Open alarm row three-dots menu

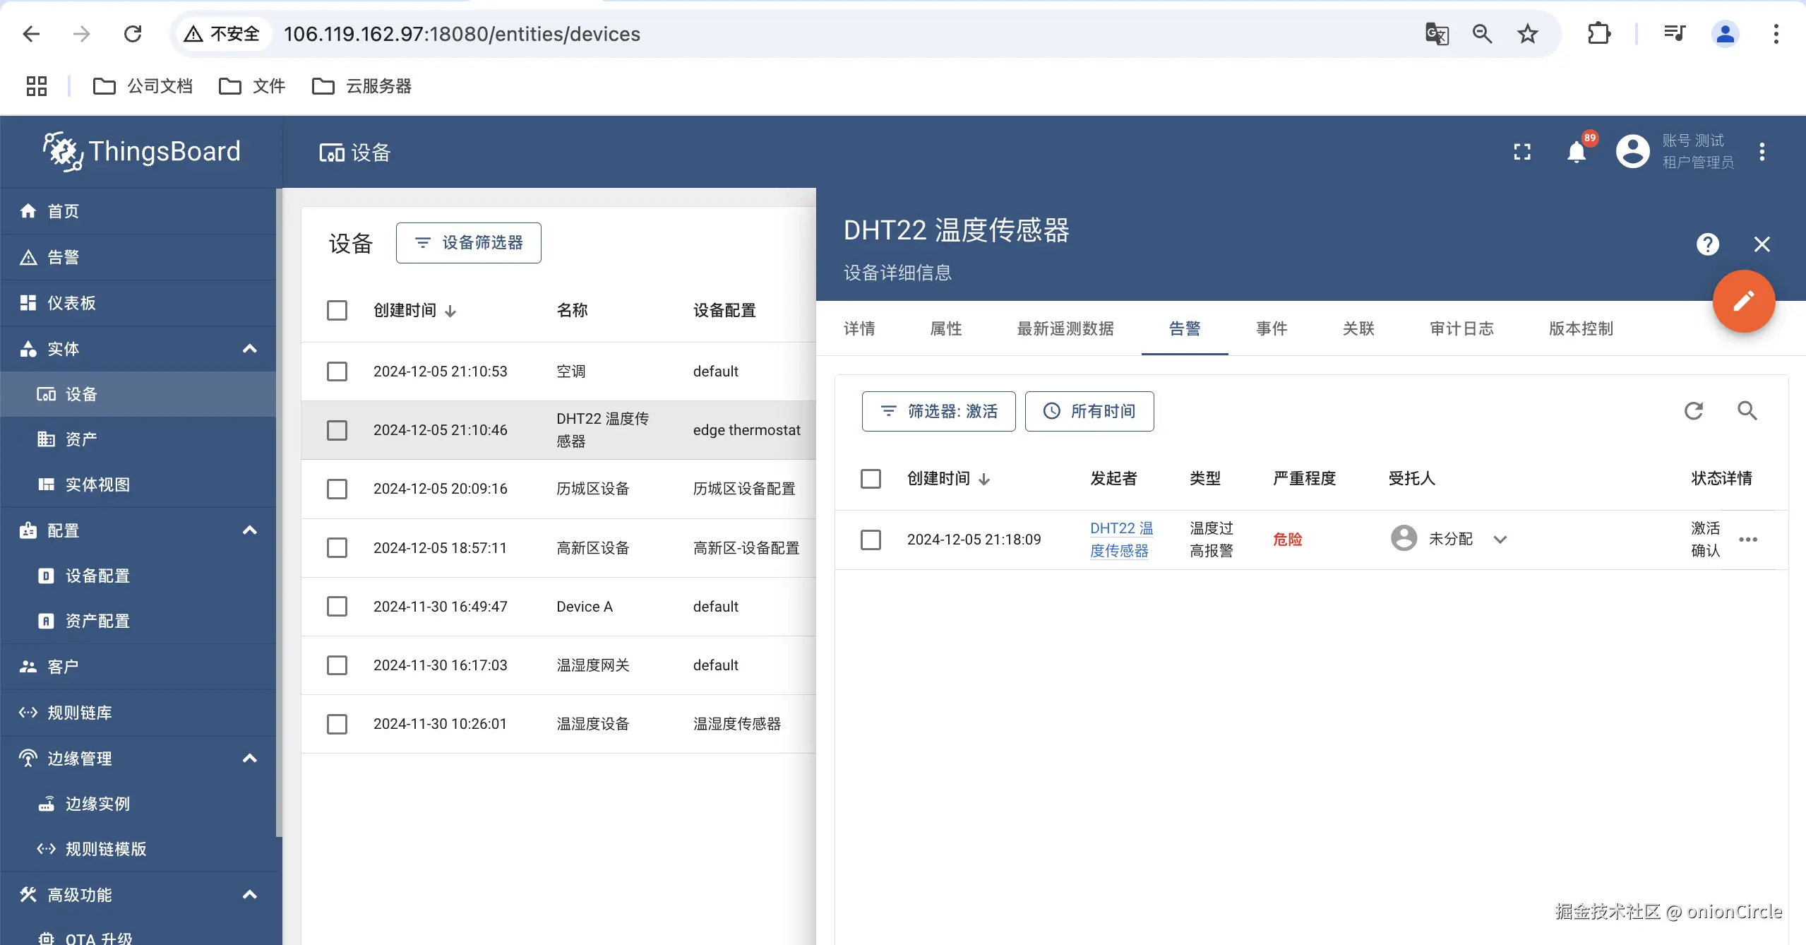pos(1748,540)
